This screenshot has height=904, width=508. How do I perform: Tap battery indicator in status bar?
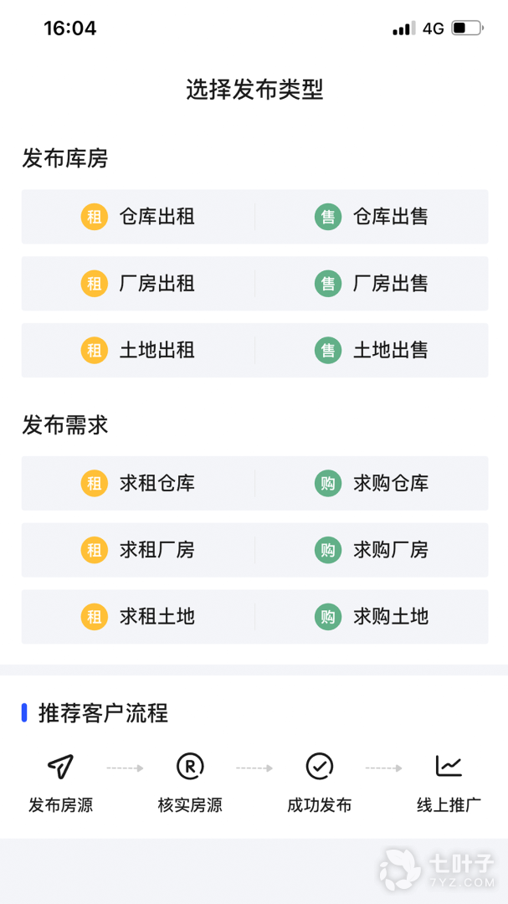[467, 28]
